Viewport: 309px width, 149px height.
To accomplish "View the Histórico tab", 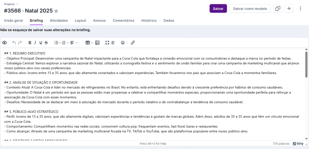I will 149,20.
